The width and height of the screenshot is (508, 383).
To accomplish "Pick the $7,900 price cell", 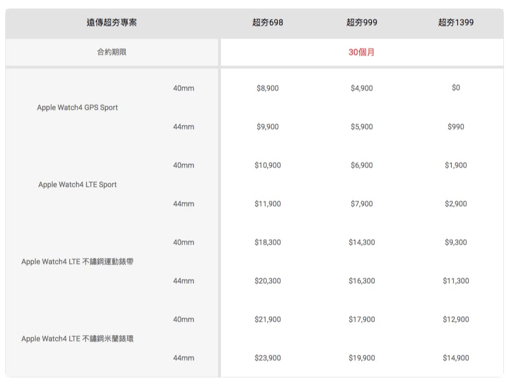I will 361,204.
